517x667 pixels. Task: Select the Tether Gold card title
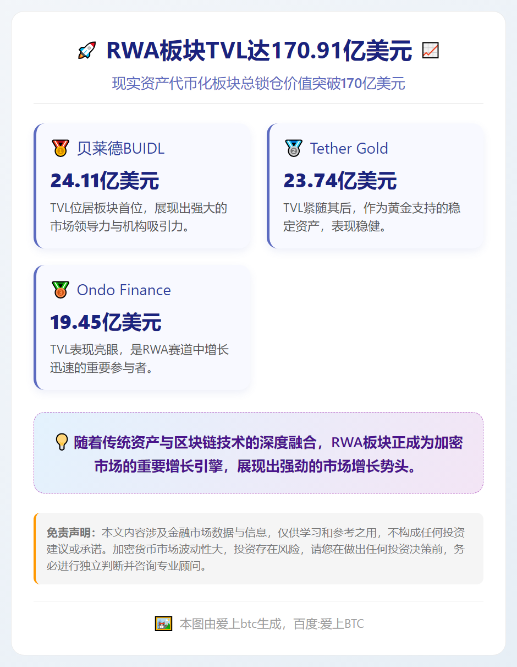tap(349, 148)
